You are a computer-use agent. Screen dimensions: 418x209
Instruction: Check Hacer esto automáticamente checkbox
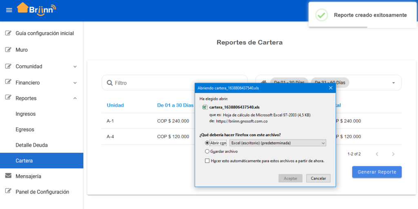pyautogui.click(x=207, y=161)
